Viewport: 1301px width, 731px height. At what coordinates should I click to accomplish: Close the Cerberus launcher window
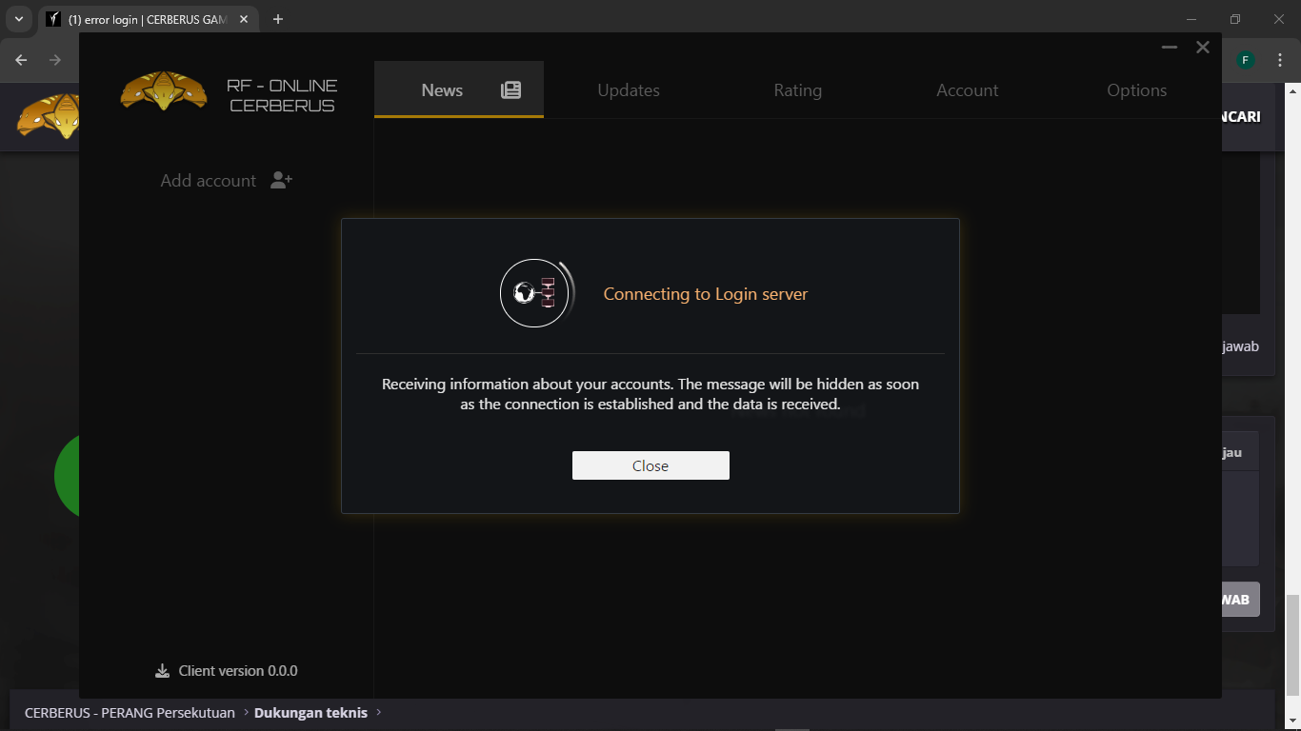(1203, 48)
